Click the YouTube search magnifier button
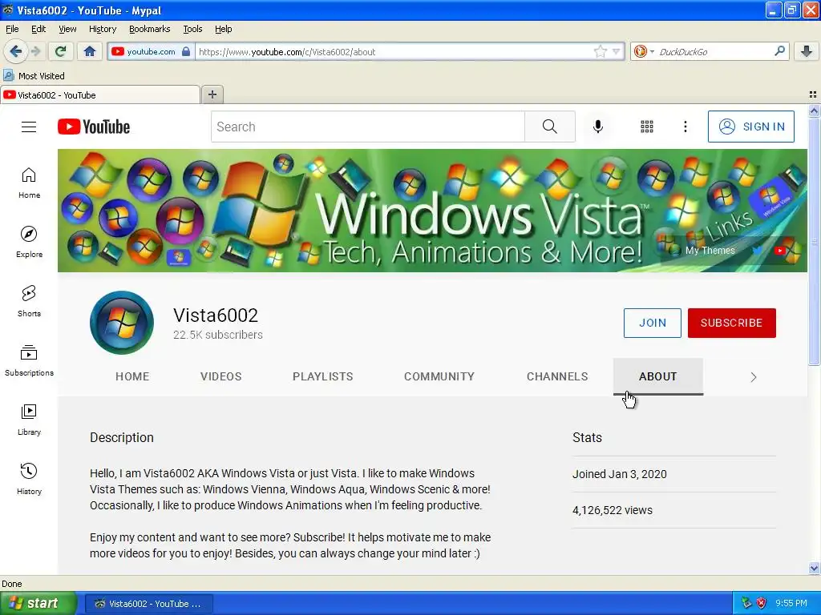The width and height of the screenshot is (821, 615). click(x=550, y=127)
